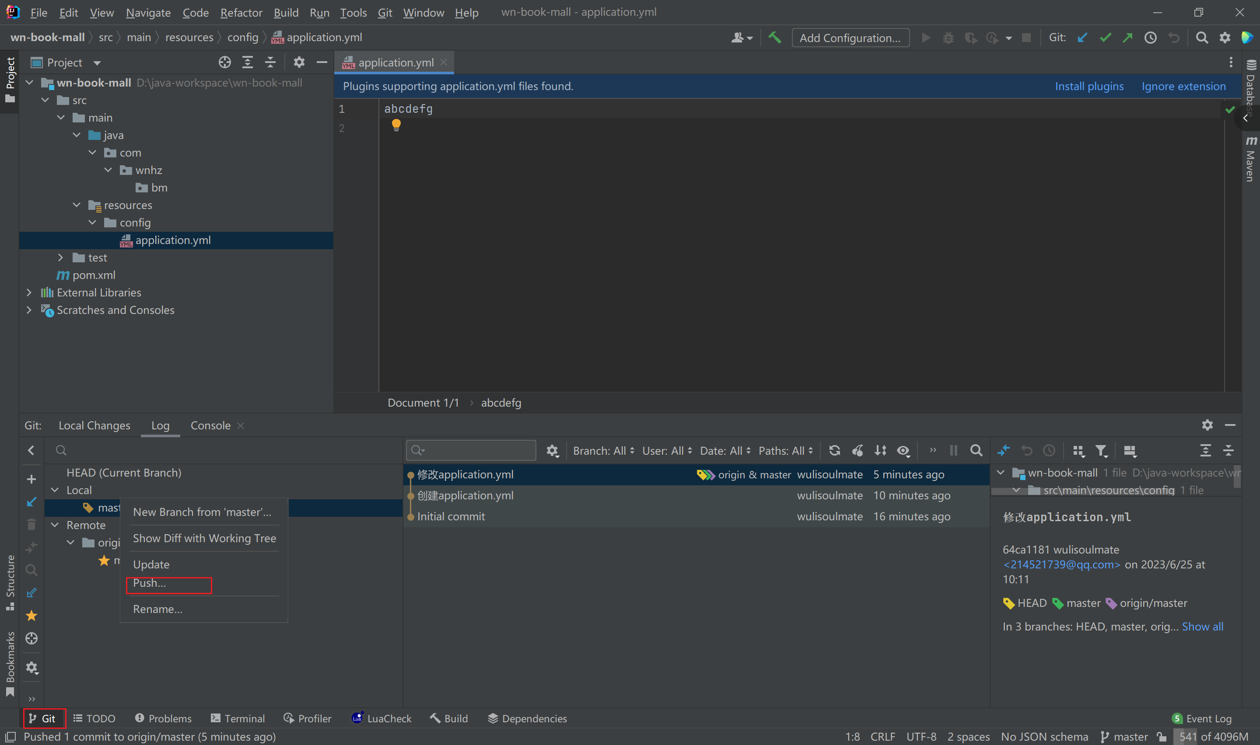Screen dimensions: 1260x745
Task: Collapse the Remote branches node
Action: [x=55, y=525]
